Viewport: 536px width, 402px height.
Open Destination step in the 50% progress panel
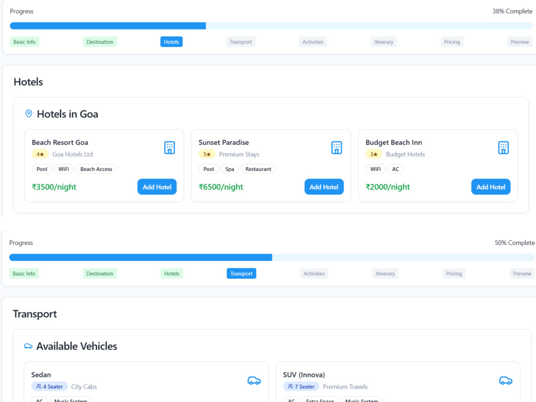click(x=100, y=273)
